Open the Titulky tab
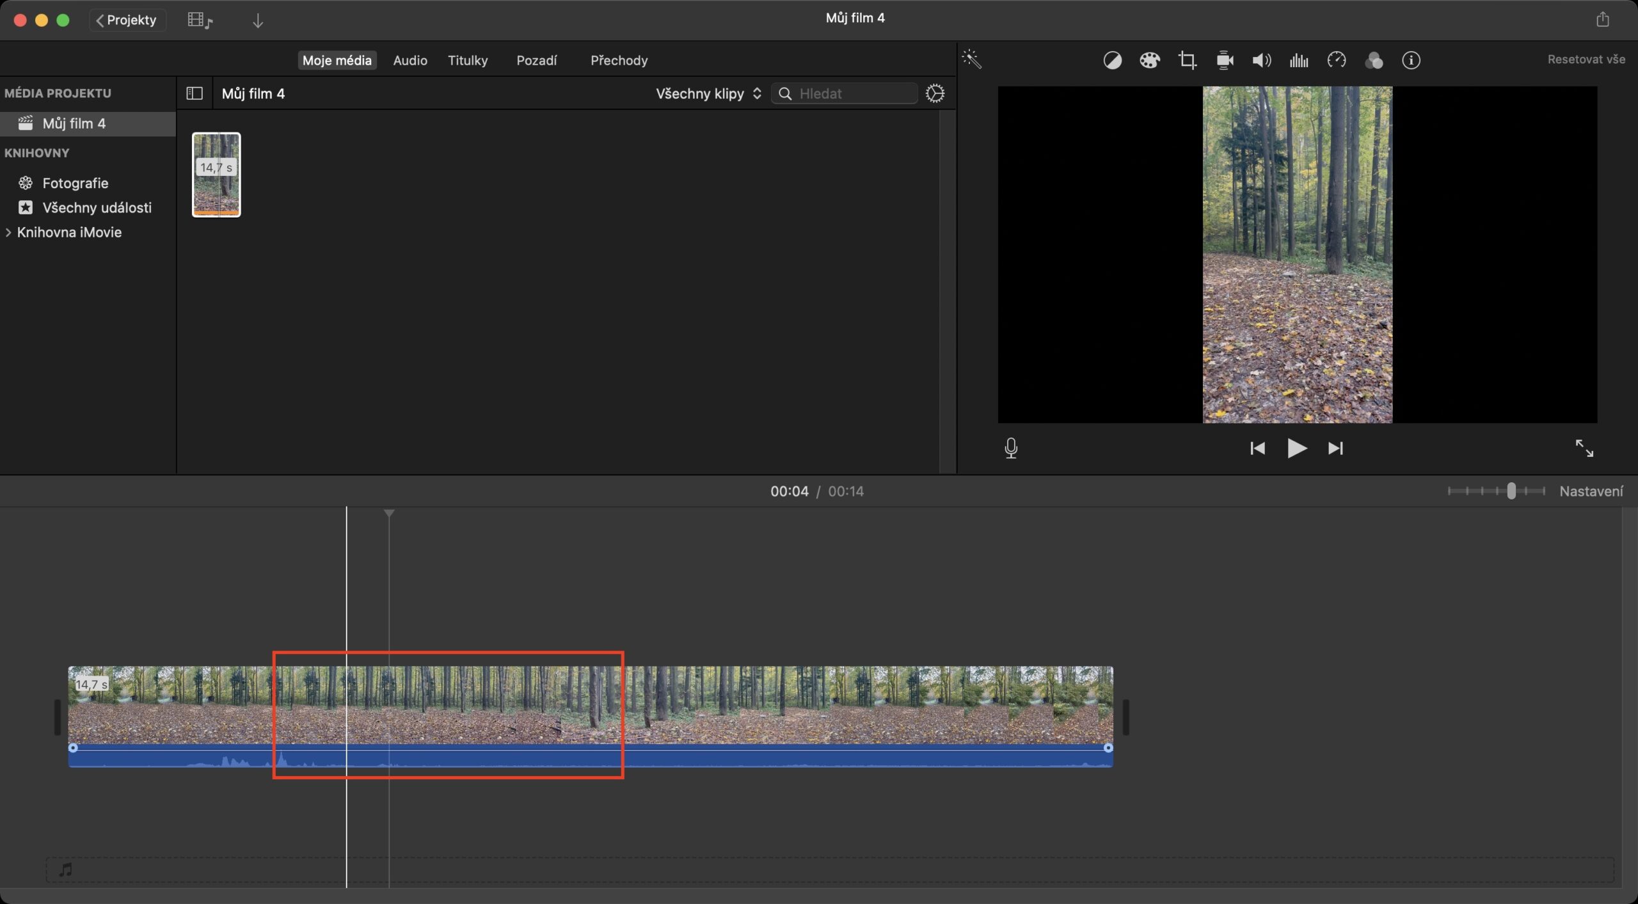This screenshot has width=1638, height=904. (x=468, y=60)
